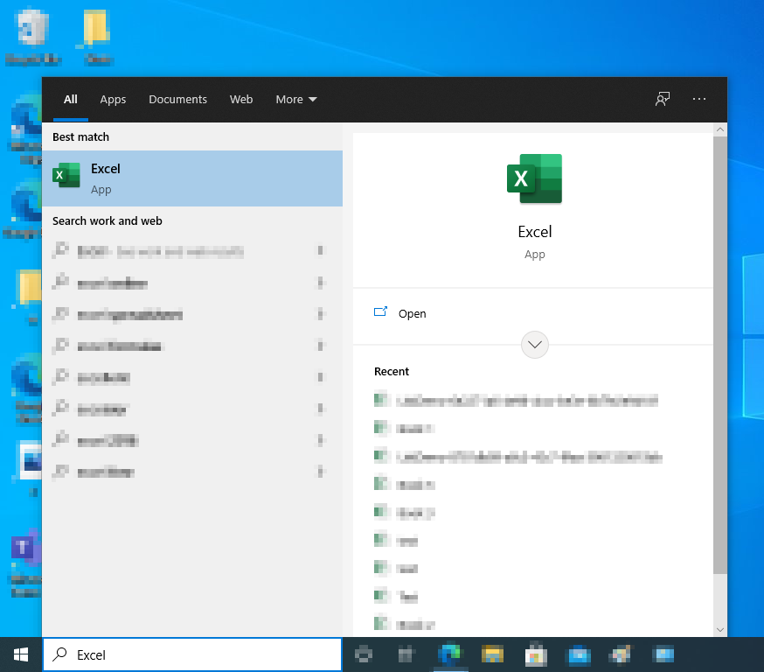Select the Web search tab
This screenshot has width=764, height=672.
241,100
